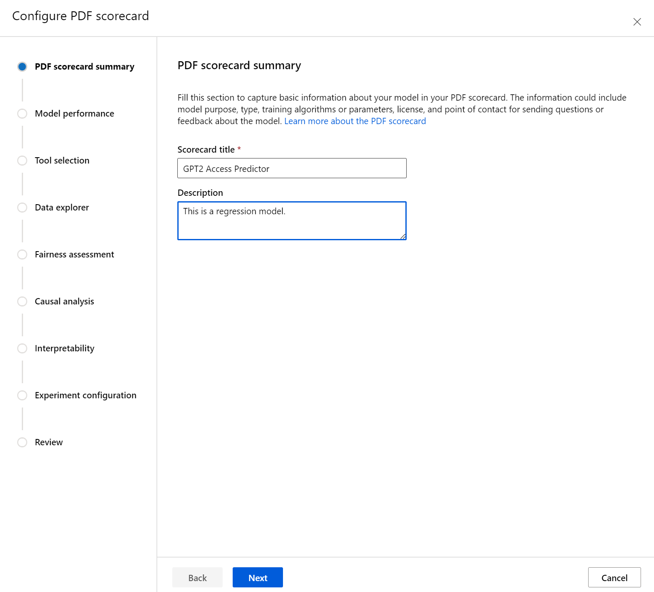Viewport: 654px width, 592px height.
Task: Click the Data explorer step circle
Action: coord(22,208)
